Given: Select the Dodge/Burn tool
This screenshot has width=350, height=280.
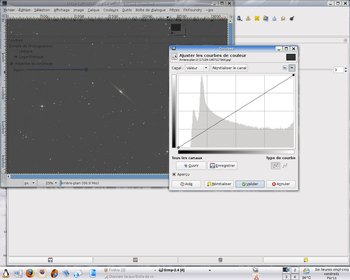Looking at the screenshot, I should [x=292, y=18].
